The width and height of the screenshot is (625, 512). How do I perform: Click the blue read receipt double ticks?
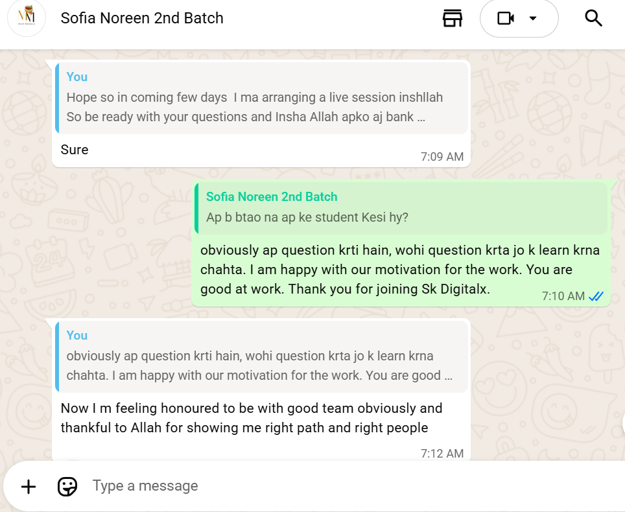(x=596, y=296)
